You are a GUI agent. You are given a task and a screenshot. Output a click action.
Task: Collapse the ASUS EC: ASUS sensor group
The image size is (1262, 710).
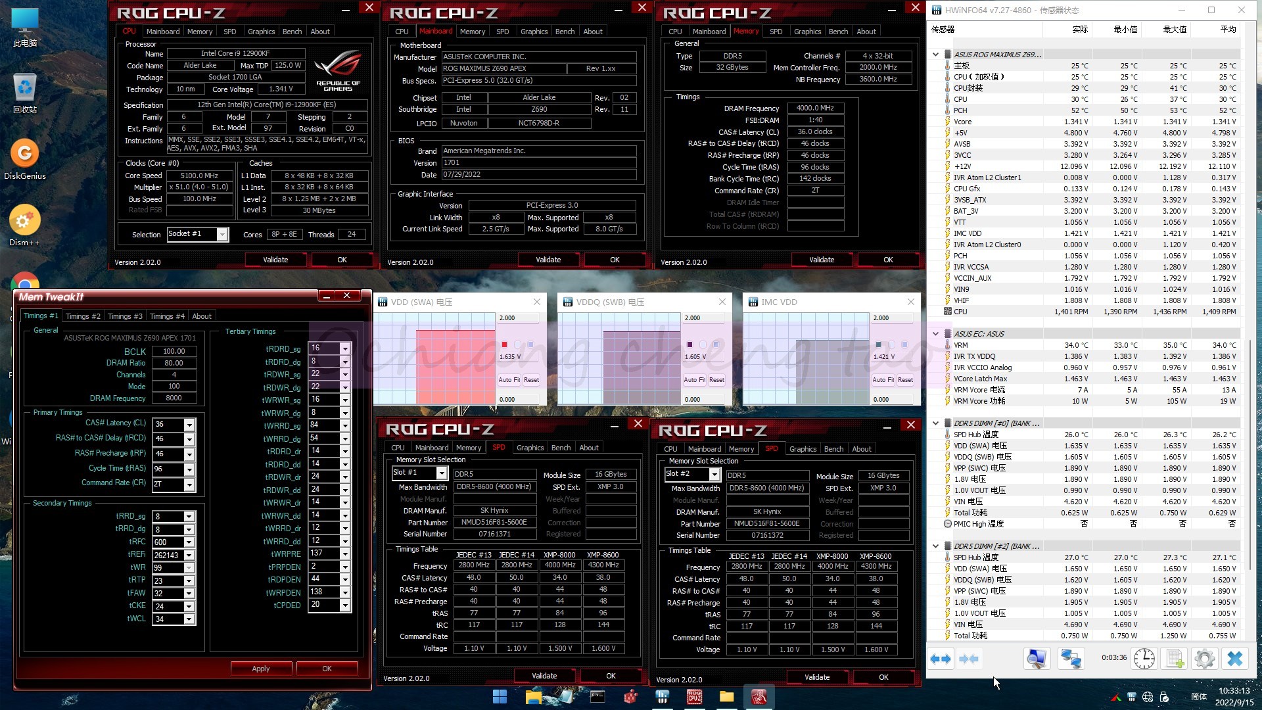point(935,334)
